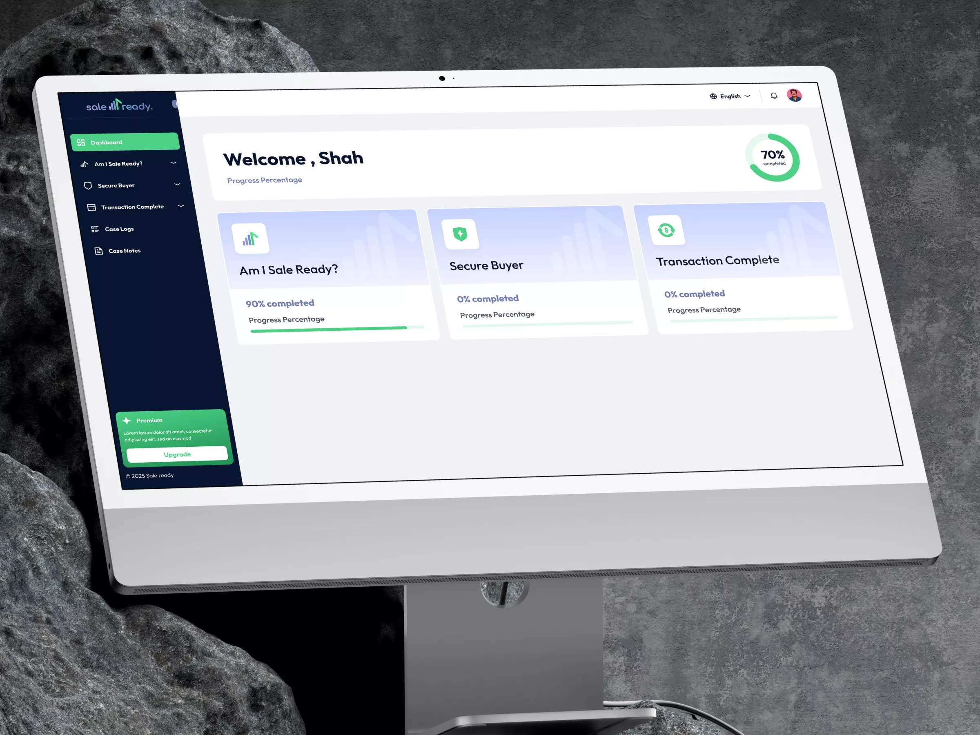Expand the Transaction Complete section chevron

click(x=180, y=205)
